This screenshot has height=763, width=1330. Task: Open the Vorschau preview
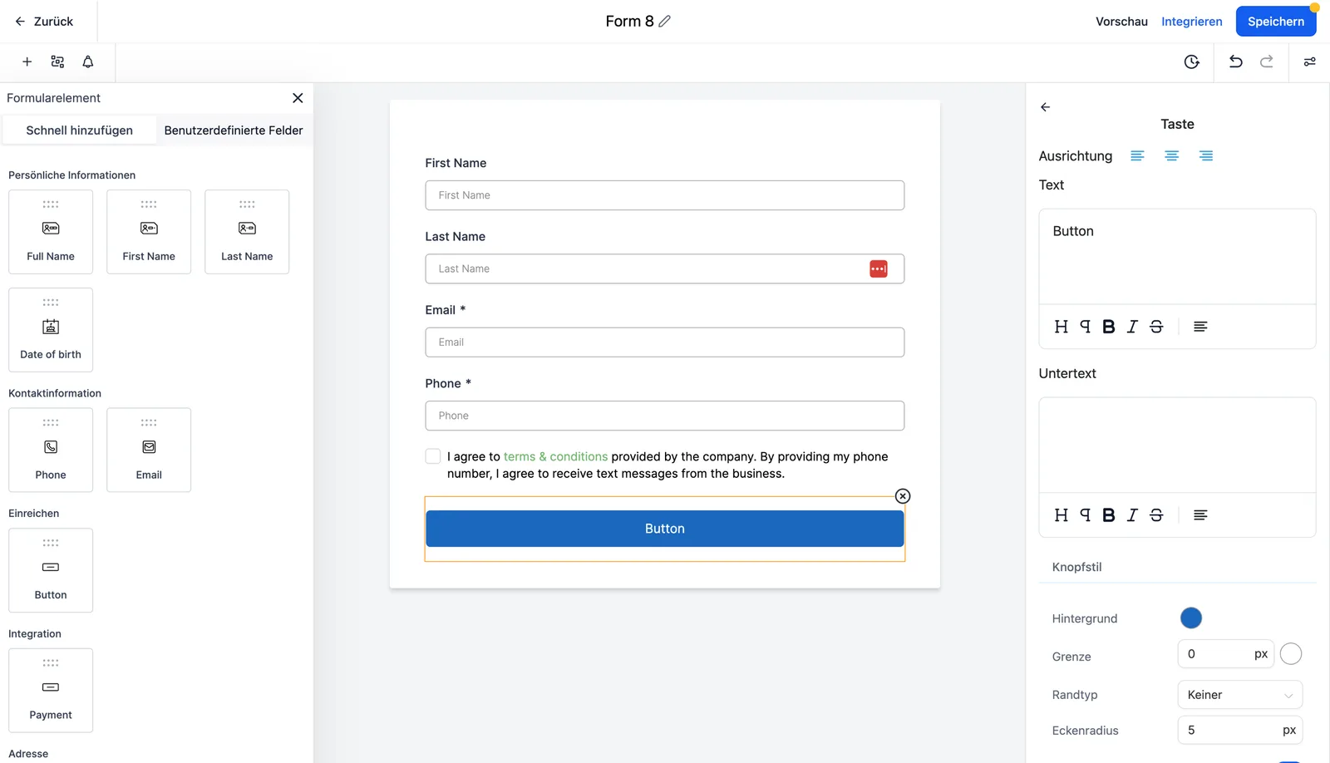click(x=1121, y=22)
